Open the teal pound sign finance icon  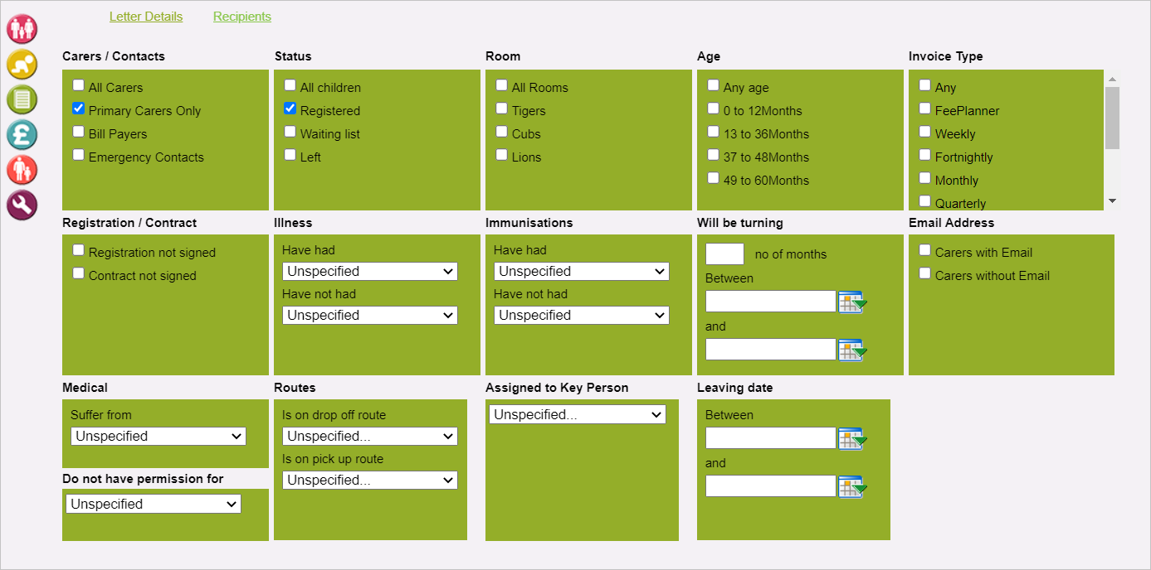coord(22,135)
